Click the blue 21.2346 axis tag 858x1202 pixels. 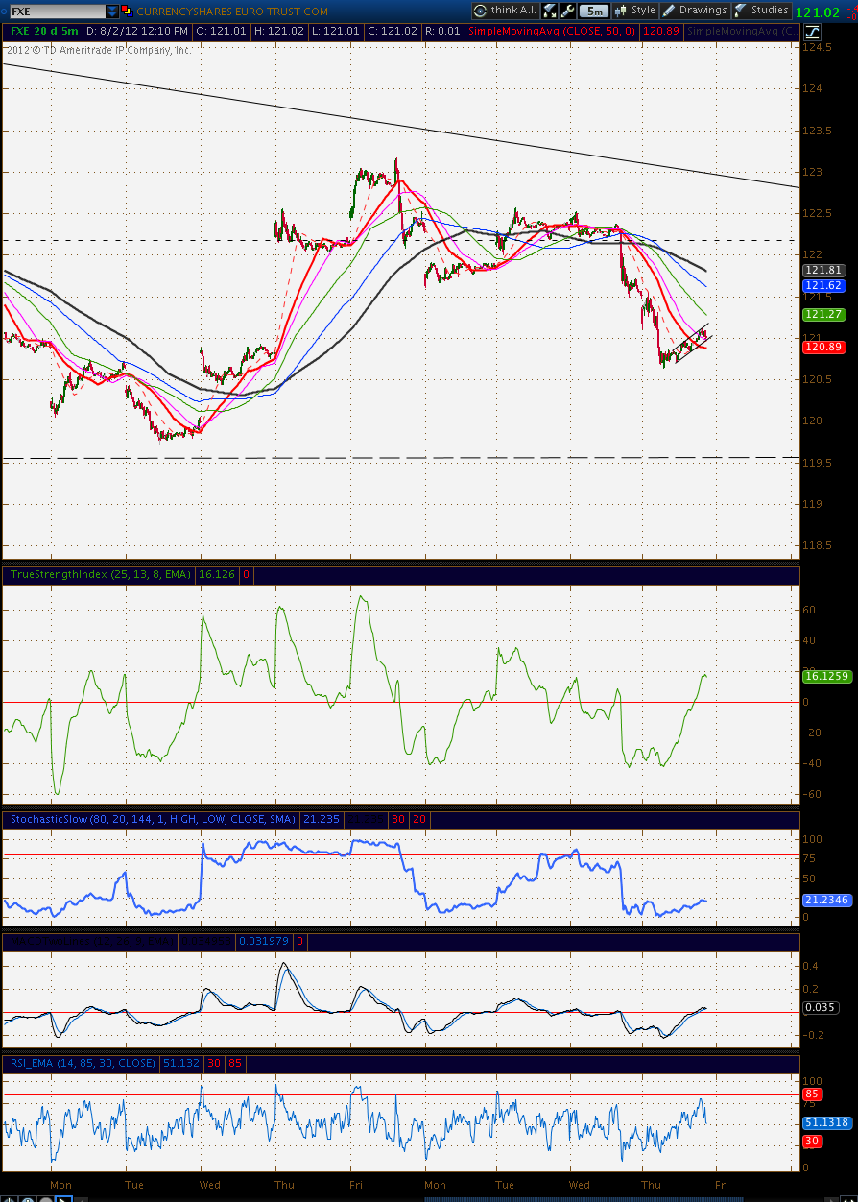click(x=827, y=900)
